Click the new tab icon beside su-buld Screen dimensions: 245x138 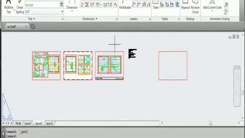click(33, 26)
